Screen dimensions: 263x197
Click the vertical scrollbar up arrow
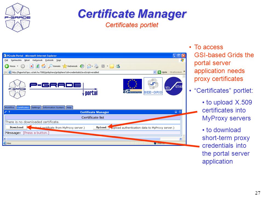tap(184, 76)
